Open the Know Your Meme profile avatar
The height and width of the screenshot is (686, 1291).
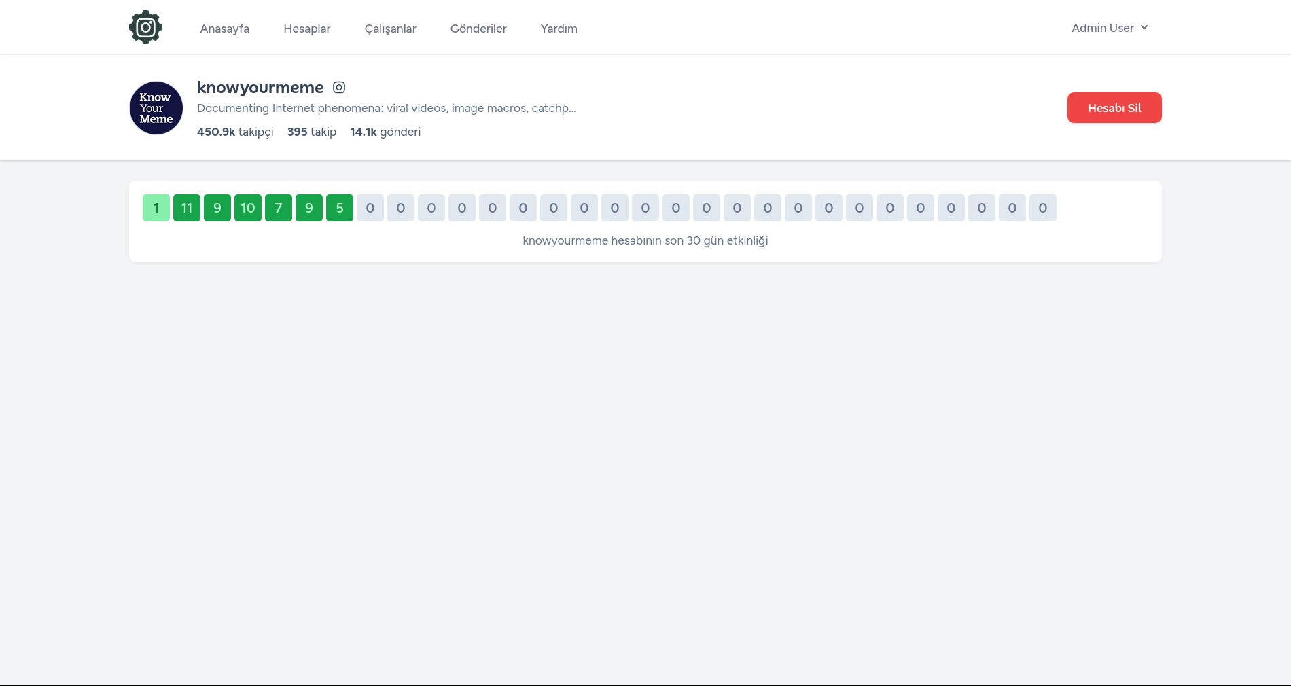156,108
